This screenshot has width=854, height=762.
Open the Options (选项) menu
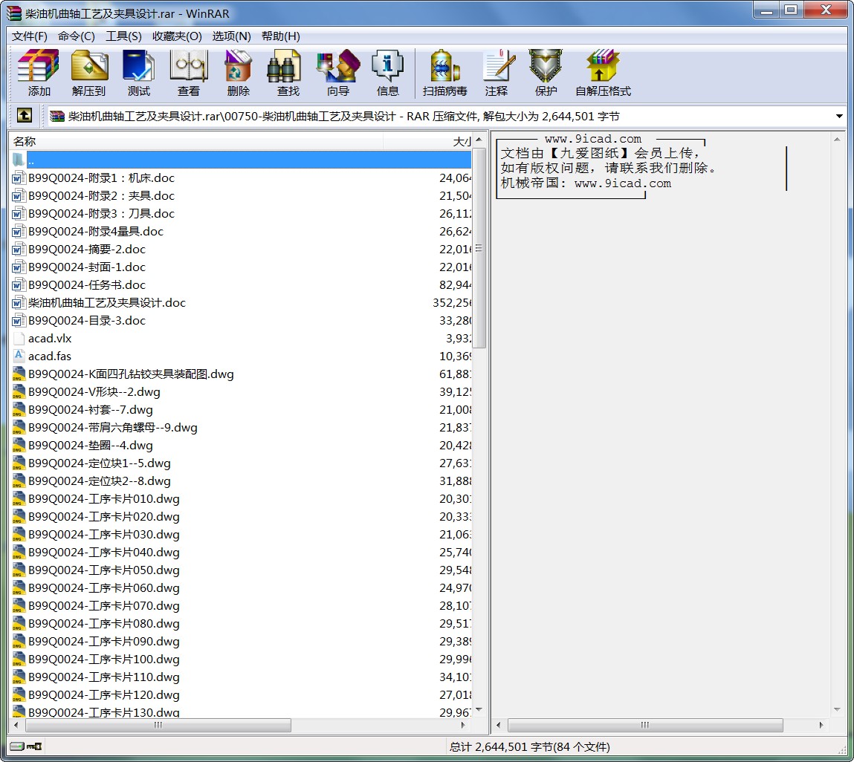[231, 36]
